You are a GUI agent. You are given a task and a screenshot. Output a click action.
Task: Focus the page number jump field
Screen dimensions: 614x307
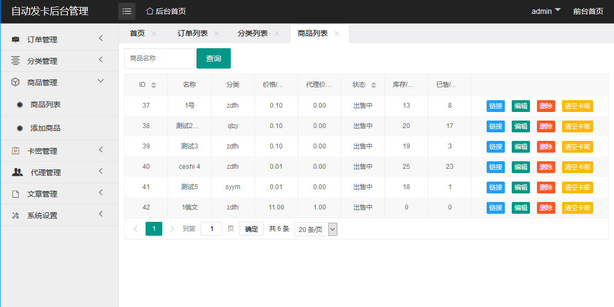[211, 229]
